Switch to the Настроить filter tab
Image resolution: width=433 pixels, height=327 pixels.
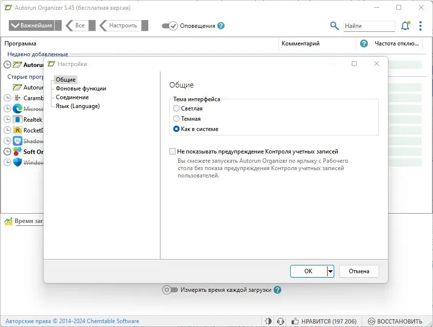click(123, 25)
